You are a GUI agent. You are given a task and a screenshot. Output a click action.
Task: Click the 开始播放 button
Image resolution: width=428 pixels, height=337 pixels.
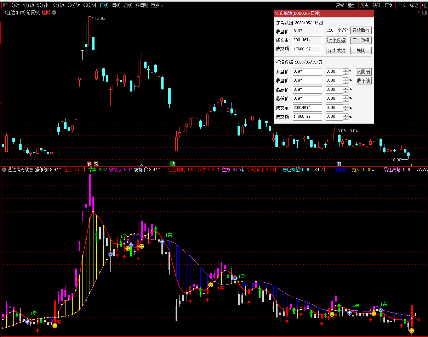361,31
